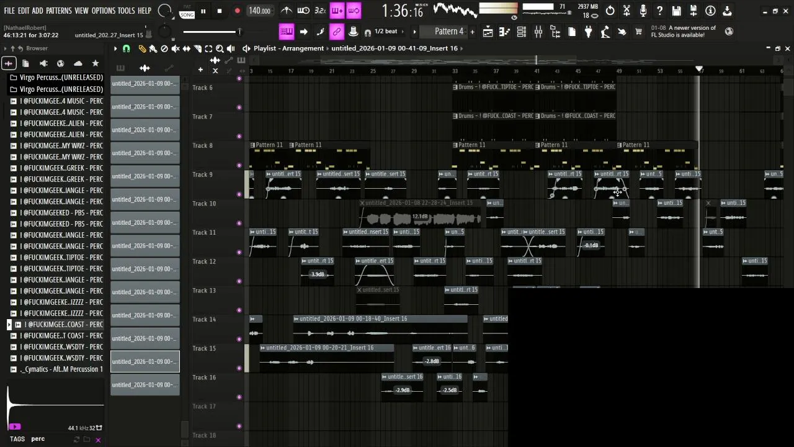Open the content library shopping cart
The width and height of the screenshot is (794, 447).
point(639,32)
